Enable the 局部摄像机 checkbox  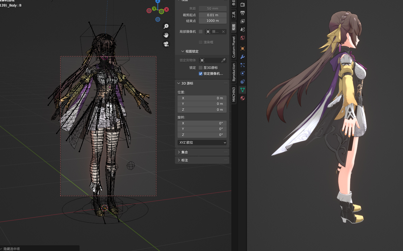point(201,32)
